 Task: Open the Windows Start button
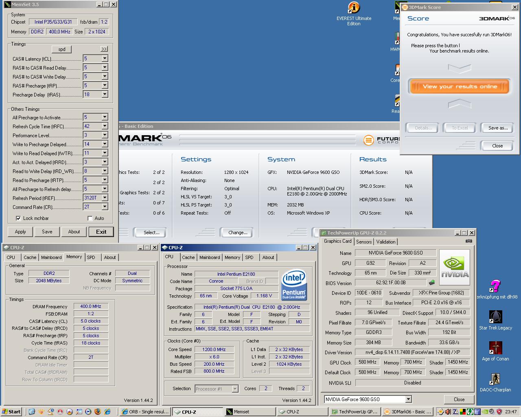[x=11, y=412]
